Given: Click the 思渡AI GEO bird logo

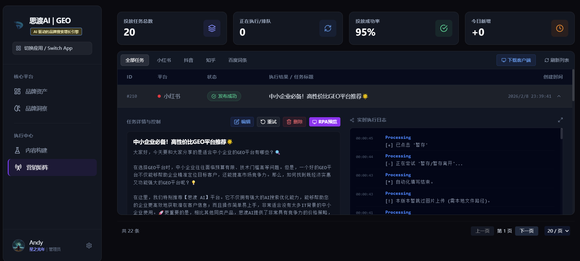Looking at the screenshot, I should pyautogui.click(x=19, y=25).
